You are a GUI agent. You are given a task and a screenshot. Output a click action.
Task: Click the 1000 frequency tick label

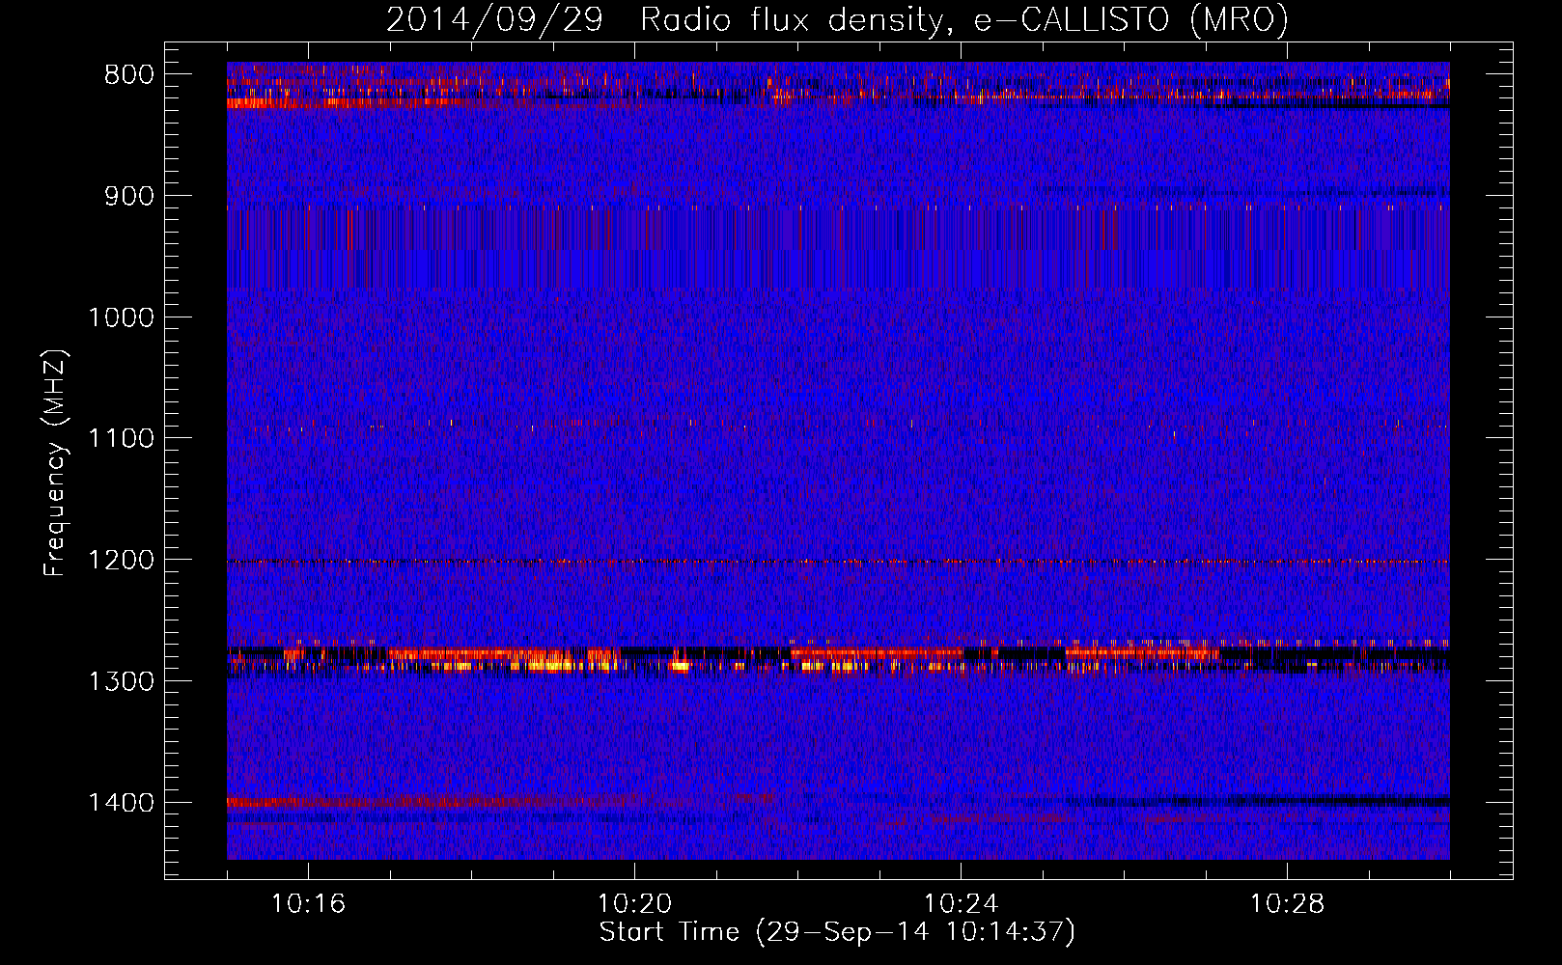pos(121,317)
